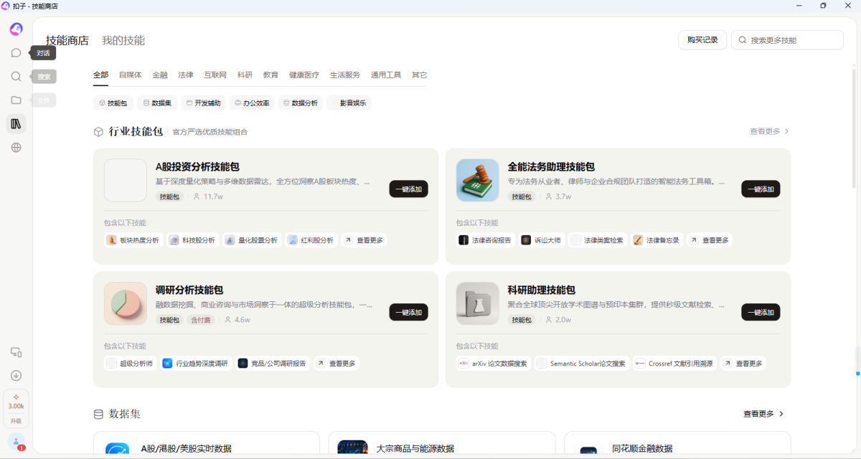Click the Coze logo at top-left
Image resolution: width=861 pixels, height=459 pixels.
(16, 29)
